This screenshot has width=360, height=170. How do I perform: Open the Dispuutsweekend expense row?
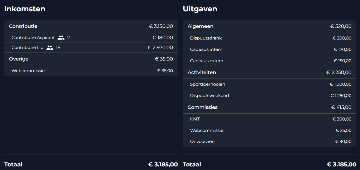[x=269, y=96]
